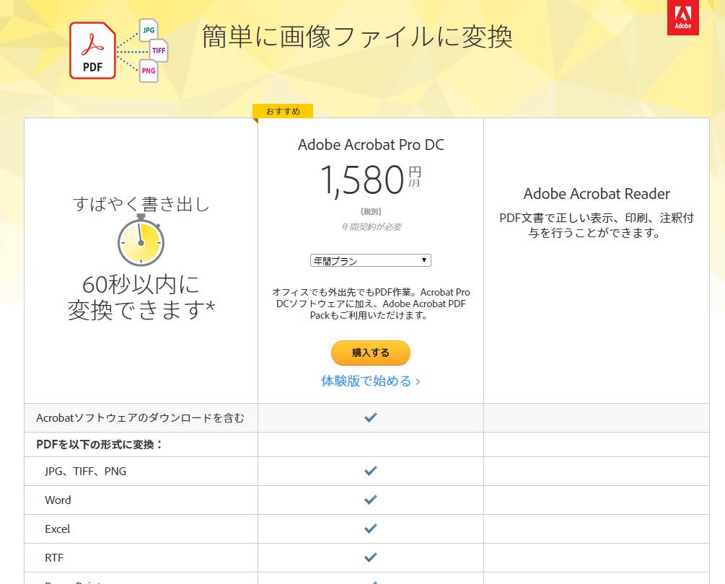This screenshot has width=725, height=584.
Task: Click the TIFF file format icon
Action: point(158,50)
